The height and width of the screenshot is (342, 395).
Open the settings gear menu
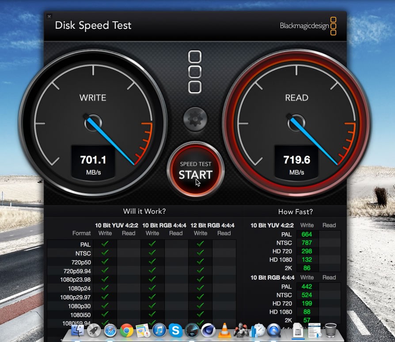pos(195,119)
